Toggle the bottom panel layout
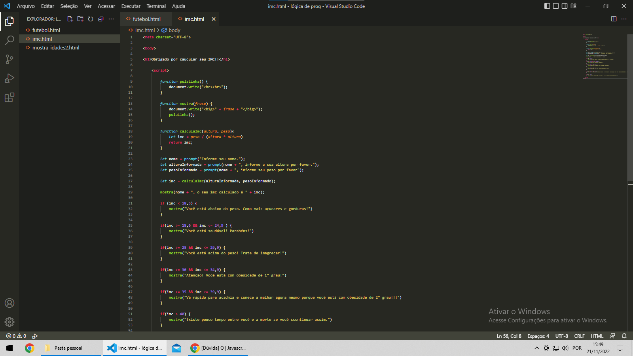The height and width of the screenshot is (356, 633). tap(556, 6)
